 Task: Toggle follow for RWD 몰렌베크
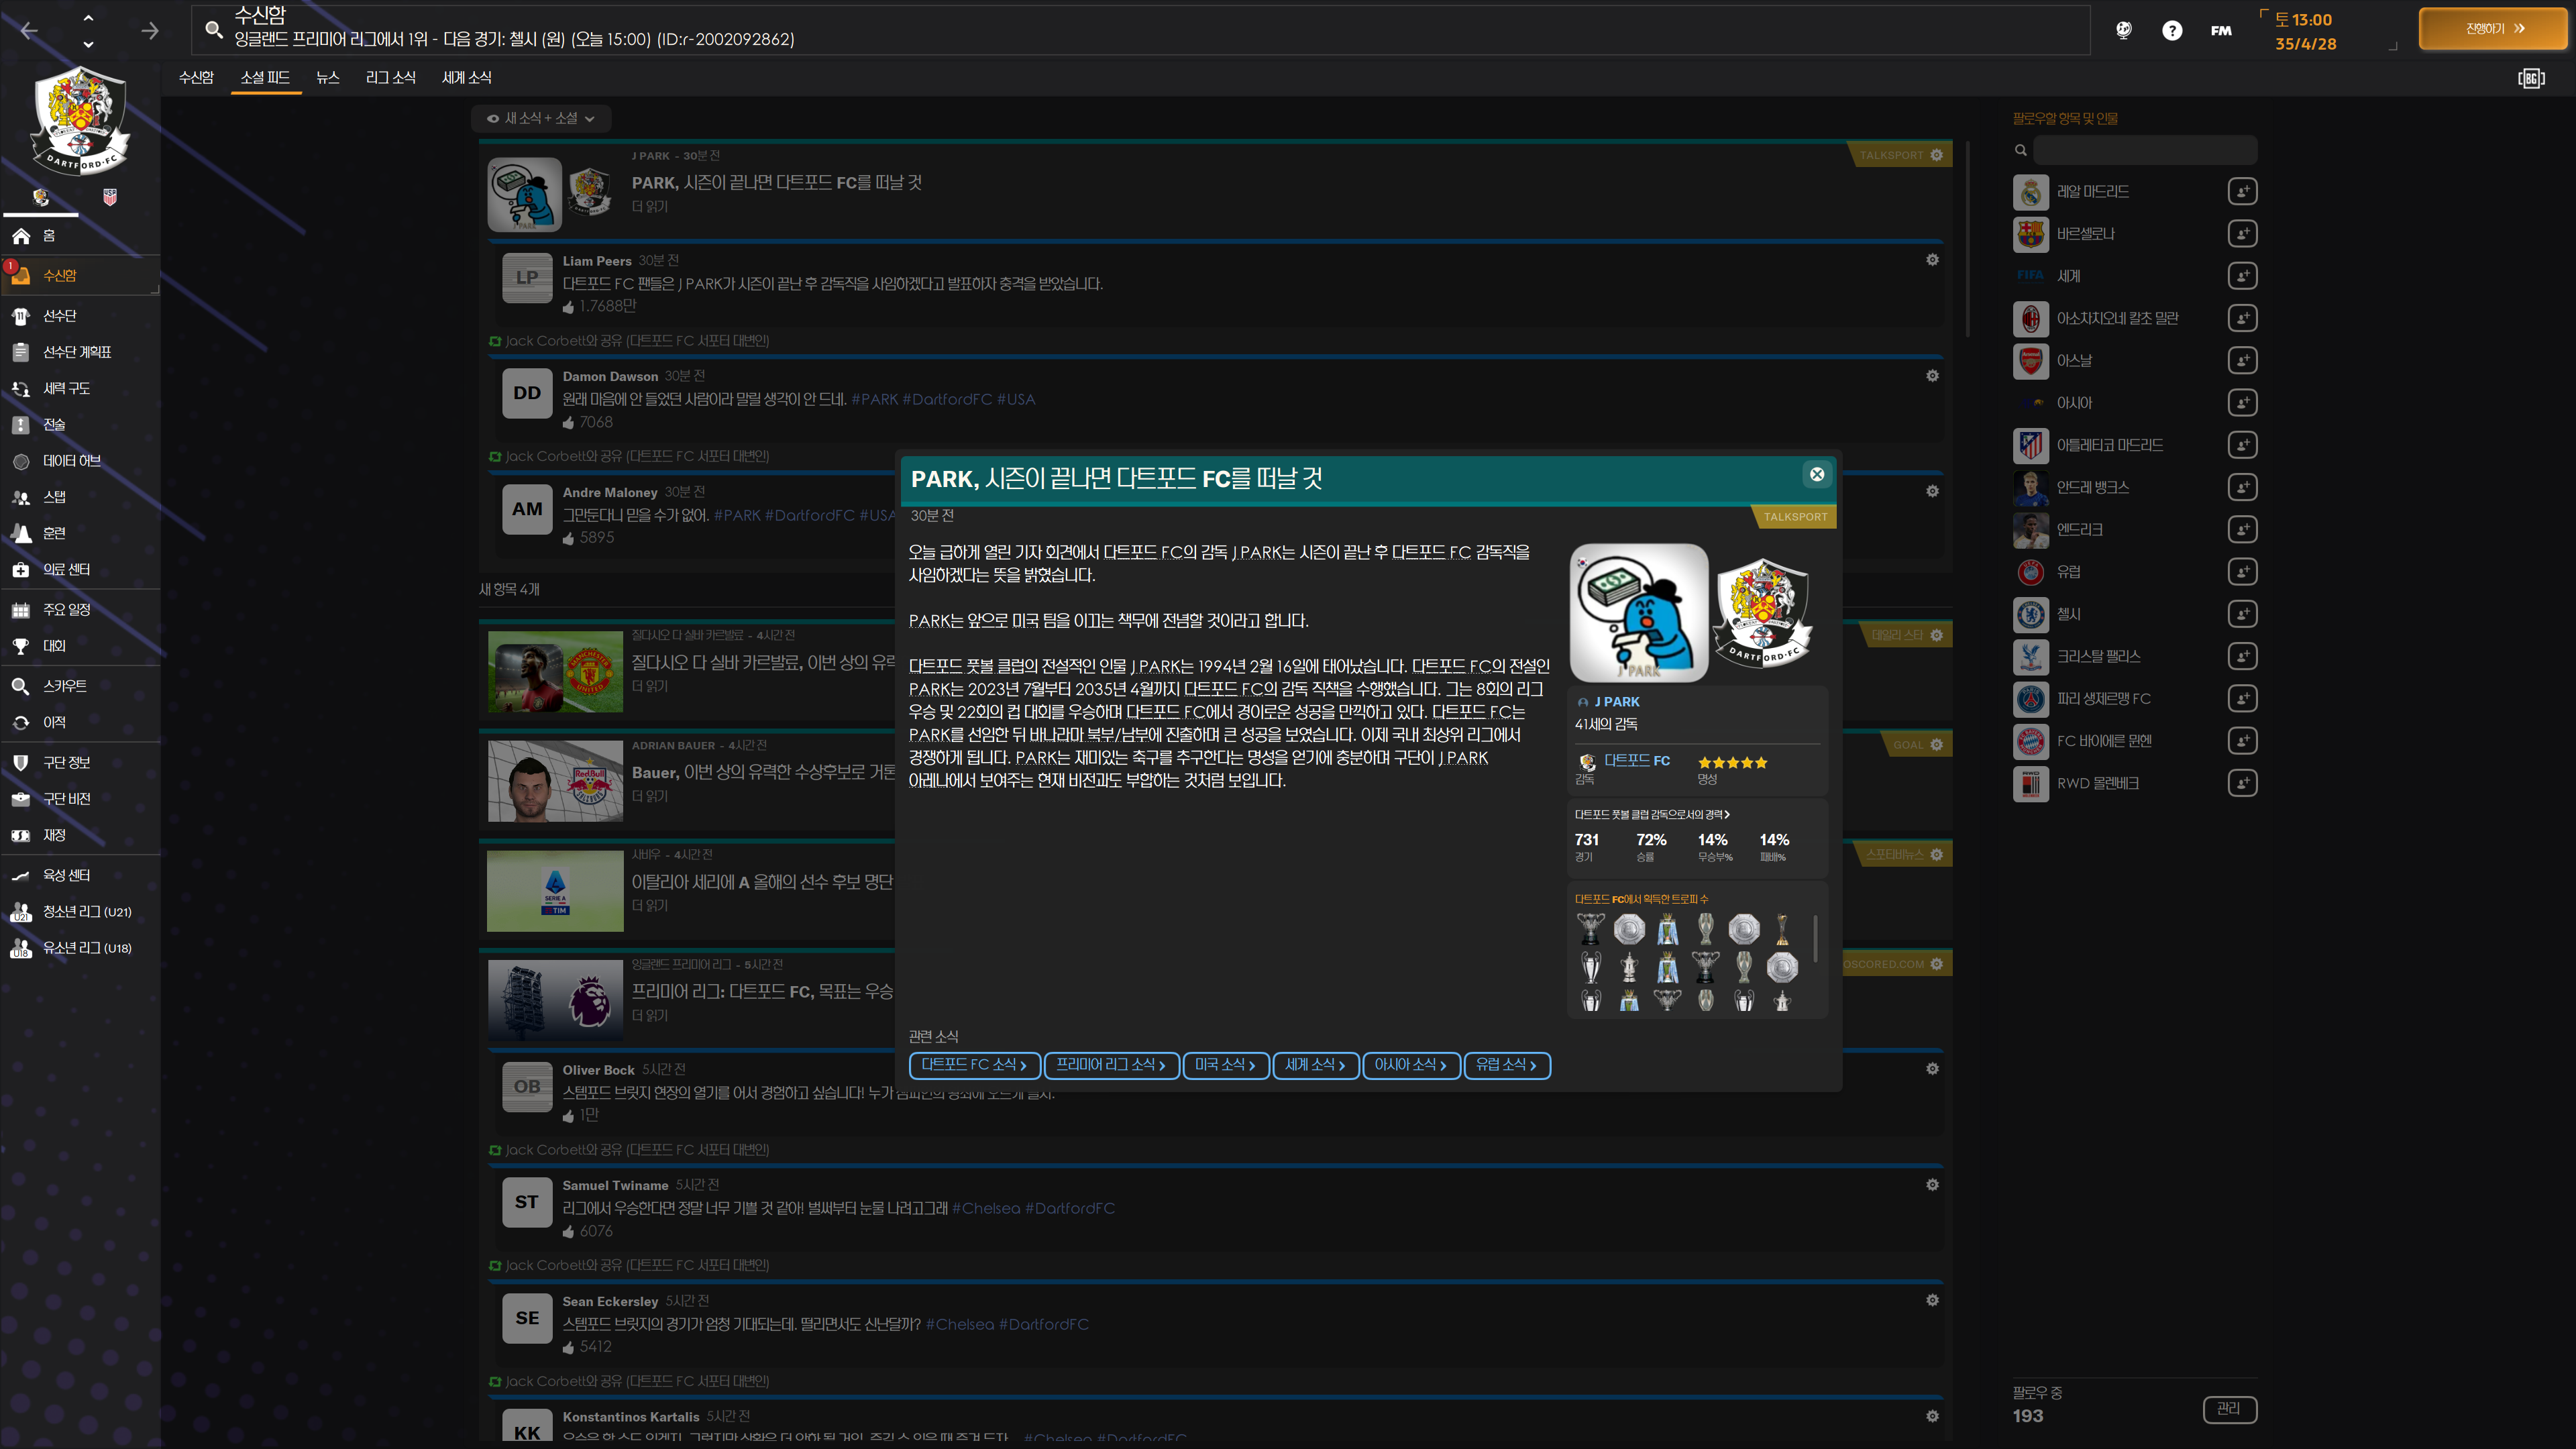(2242, 783)
